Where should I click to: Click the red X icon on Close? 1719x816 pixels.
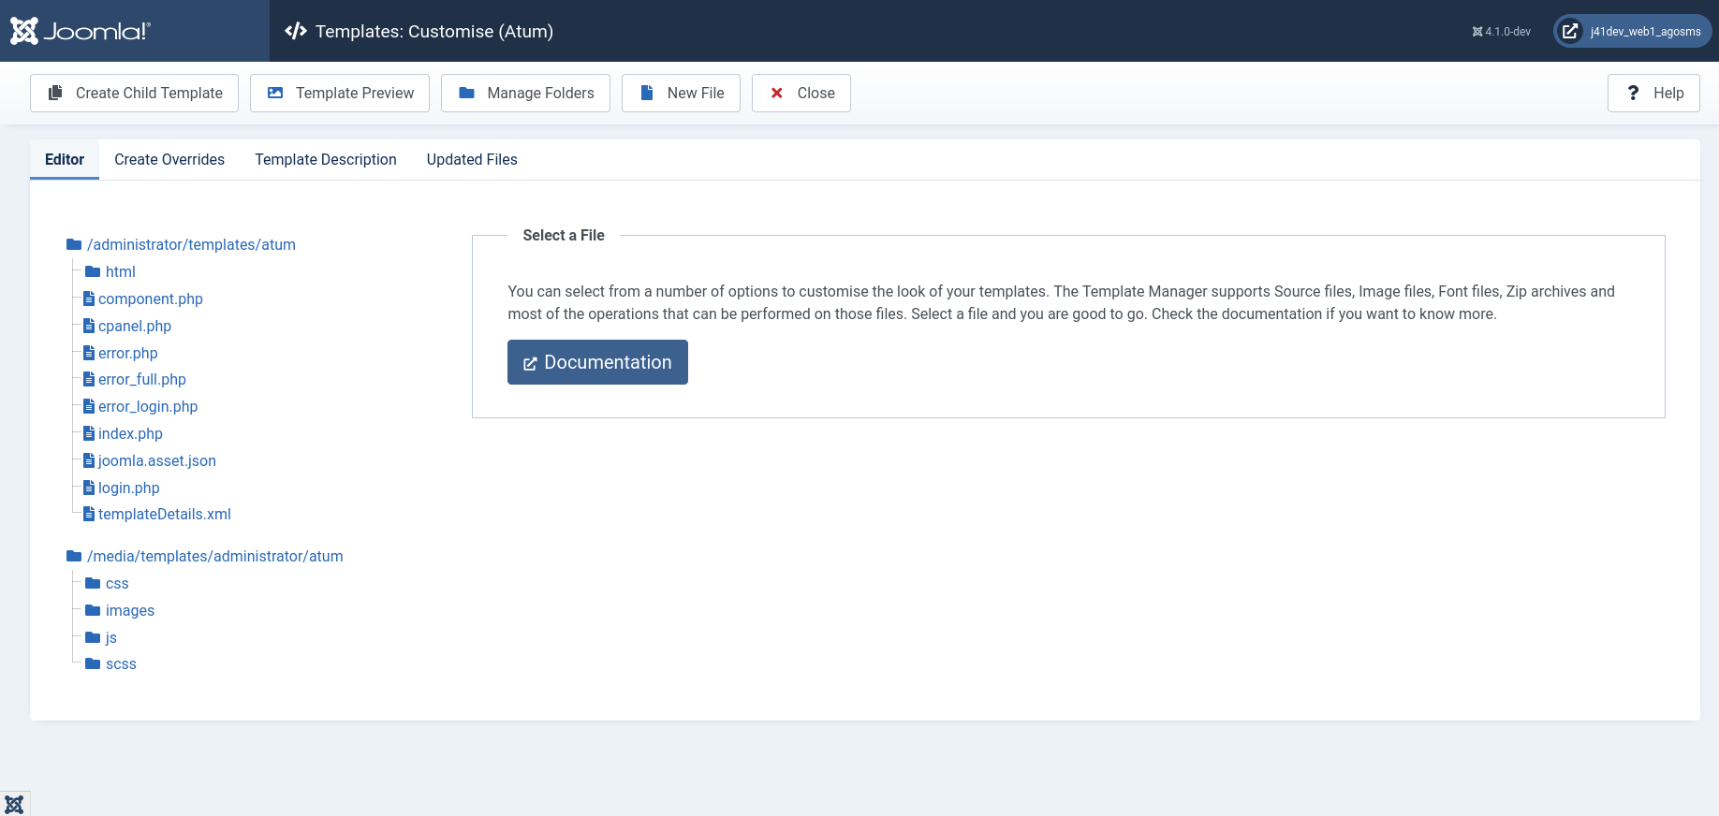pyautogui.click(x=777, y=93)
